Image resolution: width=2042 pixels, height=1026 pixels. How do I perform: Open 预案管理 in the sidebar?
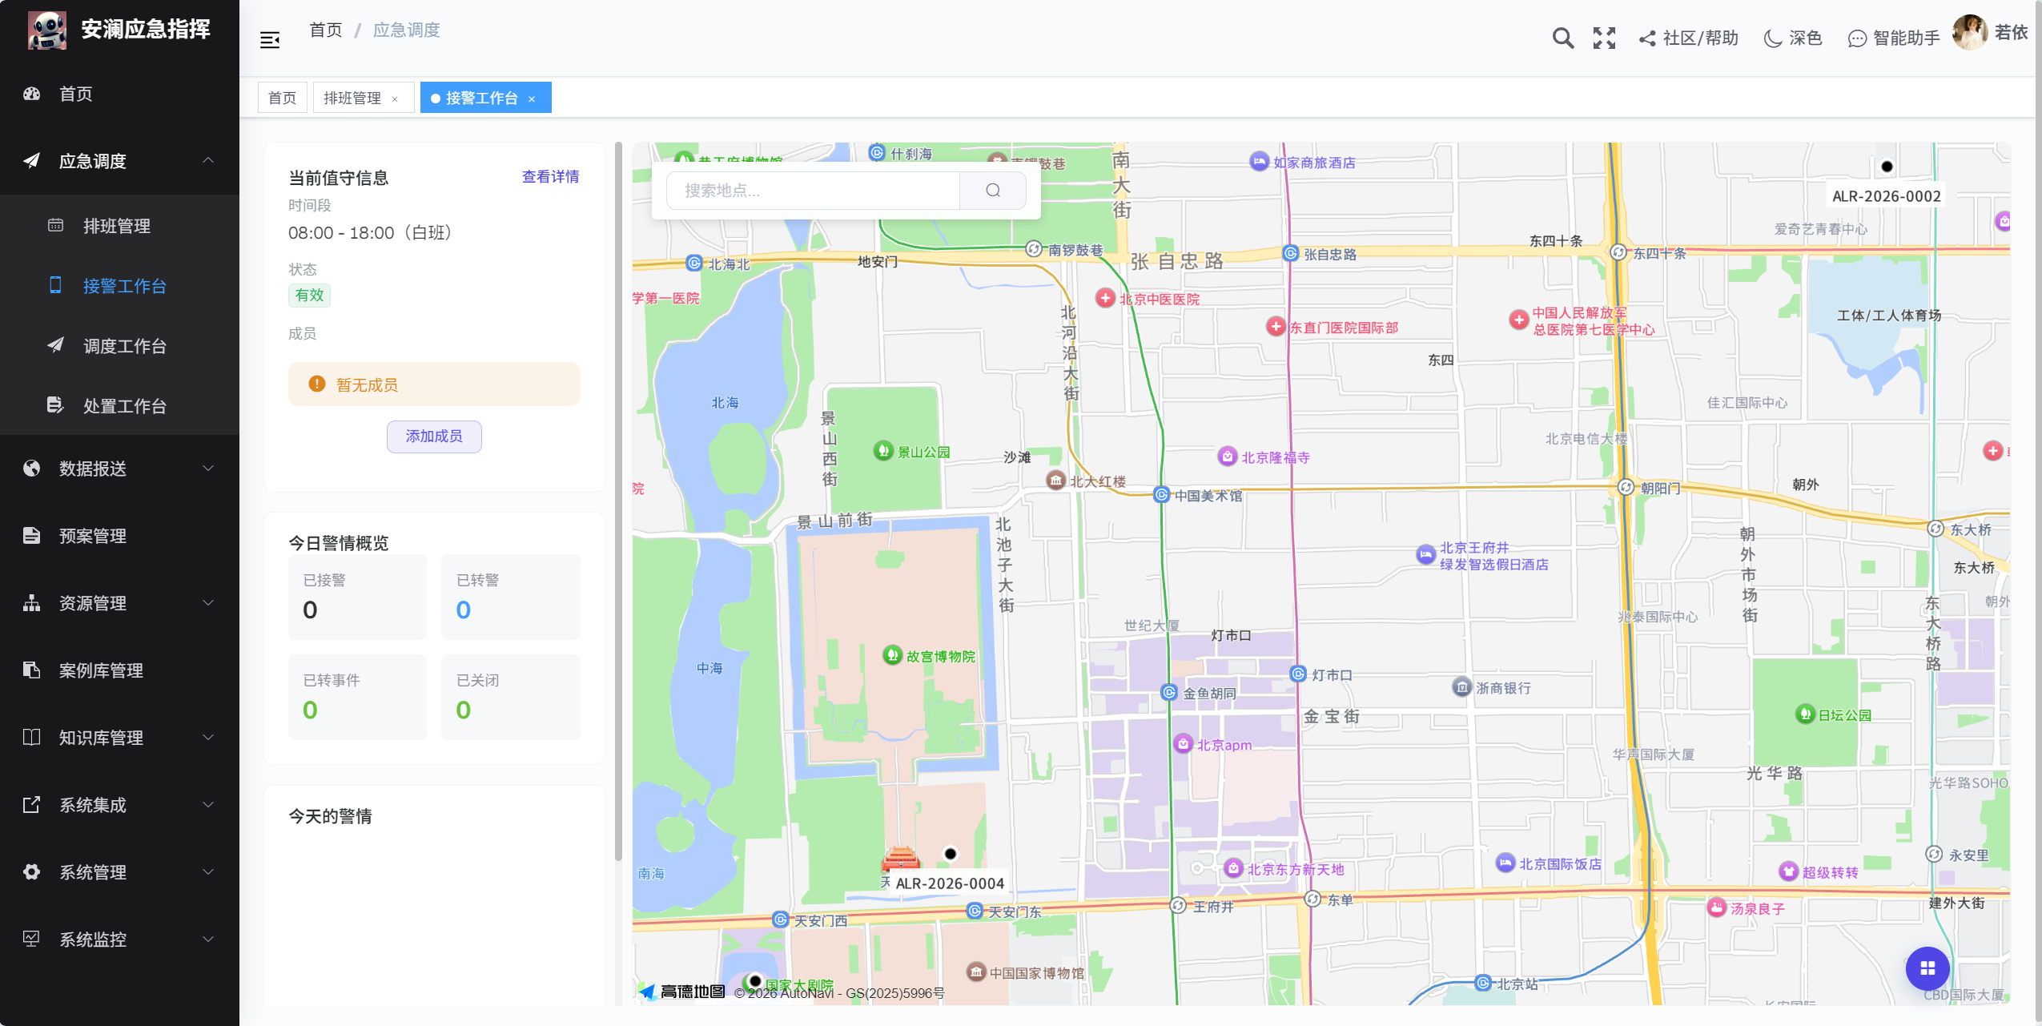pyautogui.click(x=119, y=536)
